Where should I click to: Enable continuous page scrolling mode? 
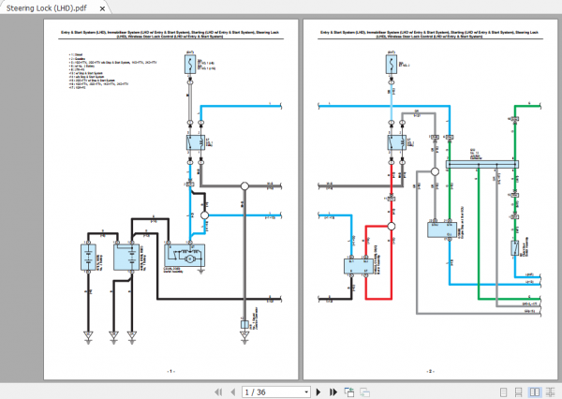518,392
